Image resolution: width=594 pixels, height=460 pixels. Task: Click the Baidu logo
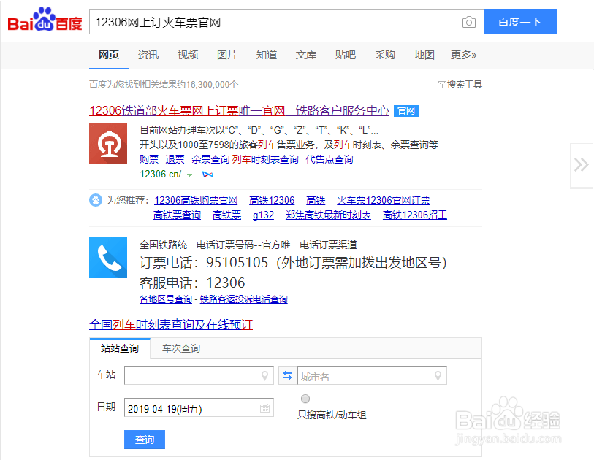click(42, 20)
